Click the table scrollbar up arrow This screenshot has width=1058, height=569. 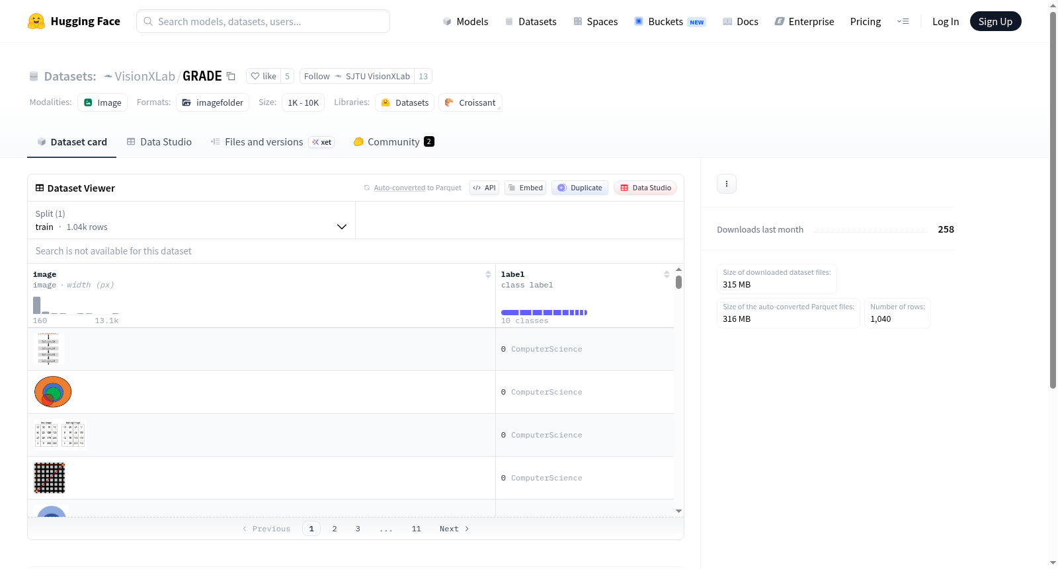[678, 270]
